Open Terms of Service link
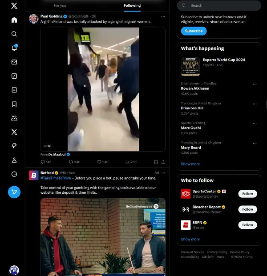This screenshot has height=276, width=267. 192,252
